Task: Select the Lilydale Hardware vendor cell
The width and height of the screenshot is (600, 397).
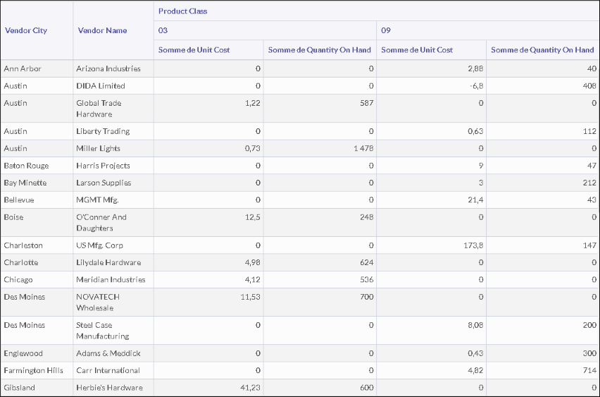Action: [x=108, y=263]
